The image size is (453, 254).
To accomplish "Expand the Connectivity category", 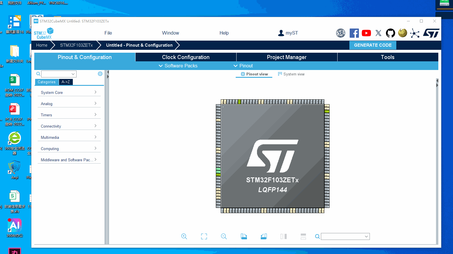I will [69, 126].
